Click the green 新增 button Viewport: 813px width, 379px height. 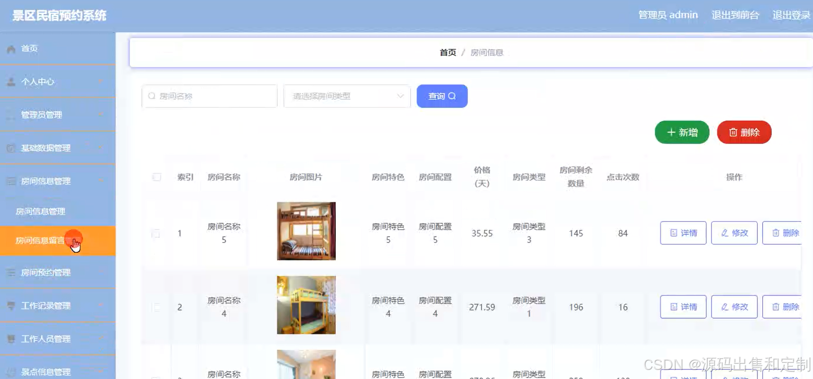tap(682, 132)
